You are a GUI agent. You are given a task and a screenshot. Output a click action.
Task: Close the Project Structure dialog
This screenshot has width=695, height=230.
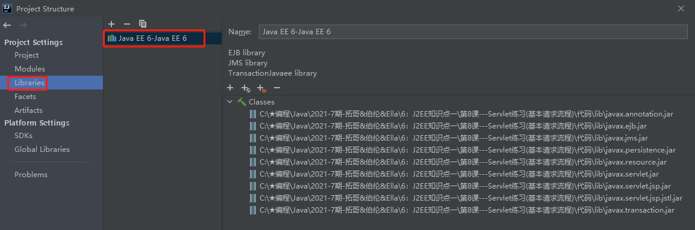[x=682, y=8]
